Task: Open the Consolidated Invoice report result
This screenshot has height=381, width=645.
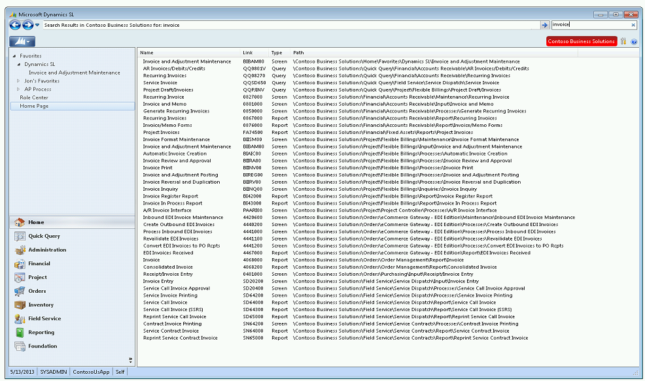Action: [x=168, y=267]
